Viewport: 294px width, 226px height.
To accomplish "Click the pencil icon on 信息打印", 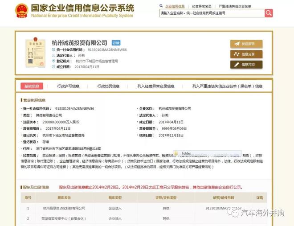I will (237, 65).
